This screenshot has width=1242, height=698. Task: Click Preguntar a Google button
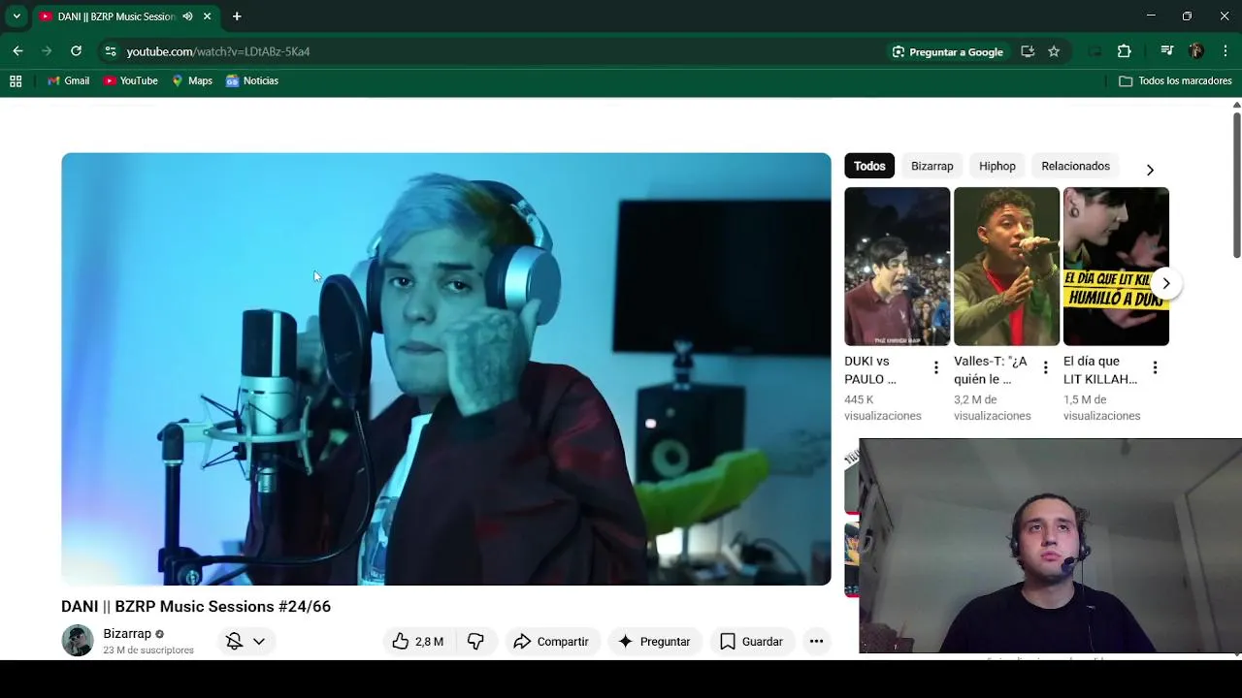(x=947, y=51)
